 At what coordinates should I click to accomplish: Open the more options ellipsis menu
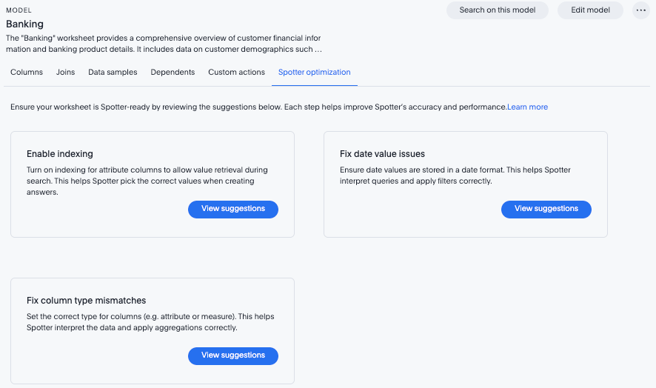click(641, 10)
